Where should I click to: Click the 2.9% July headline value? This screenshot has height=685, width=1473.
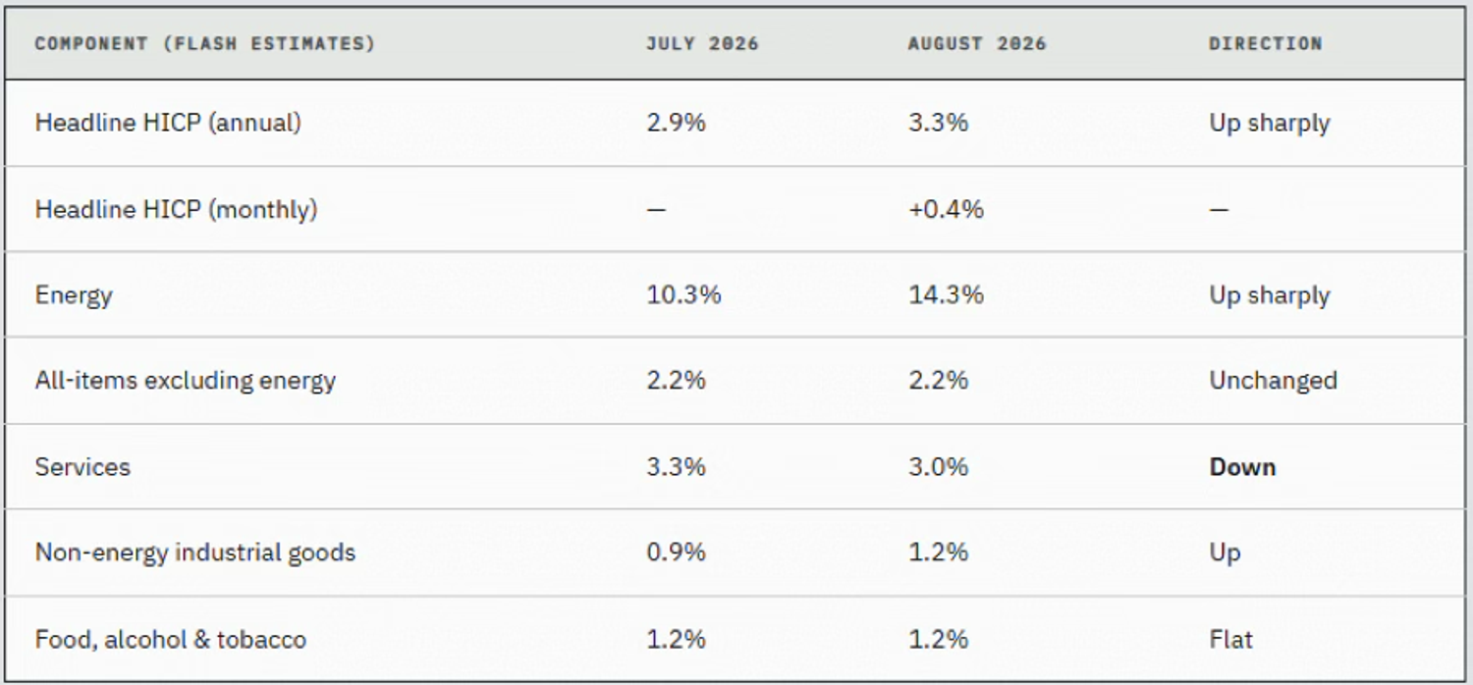click(x=676, y=123)
